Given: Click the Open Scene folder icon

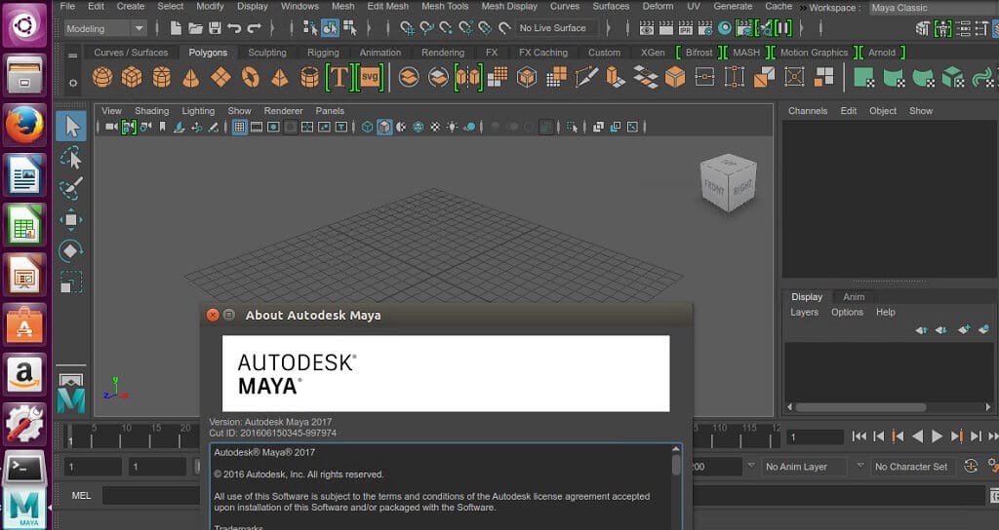Looking at the screenshot, I should 195,28.
